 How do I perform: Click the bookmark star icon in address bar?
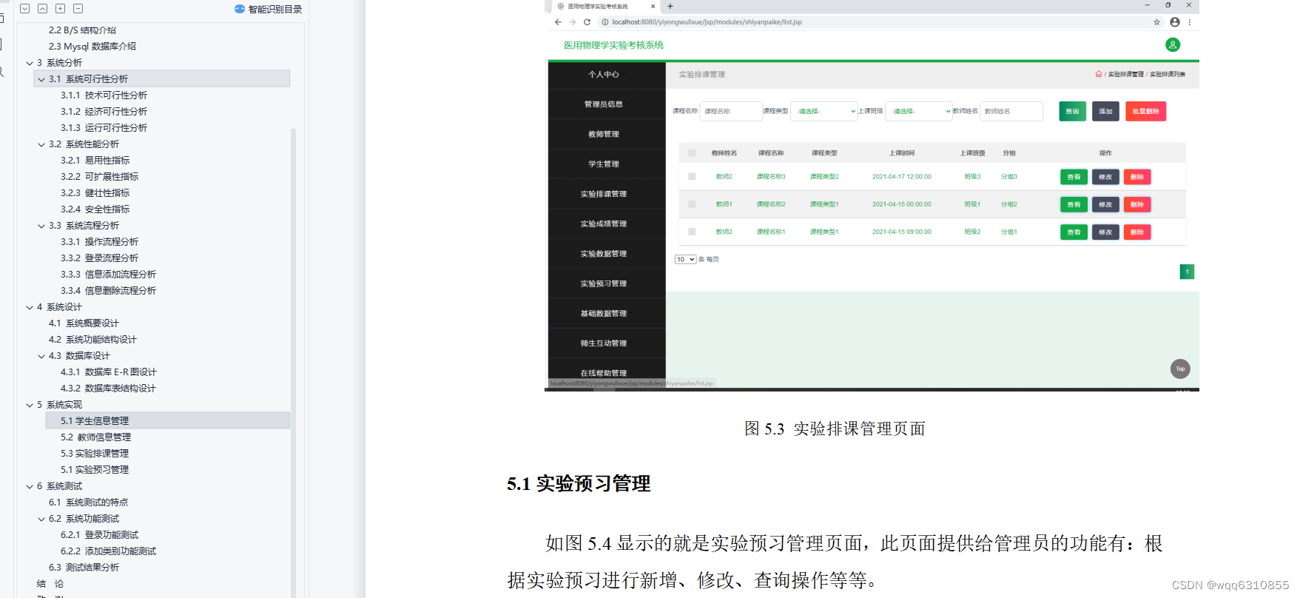pyautogui.click(x=1156, y=22)
